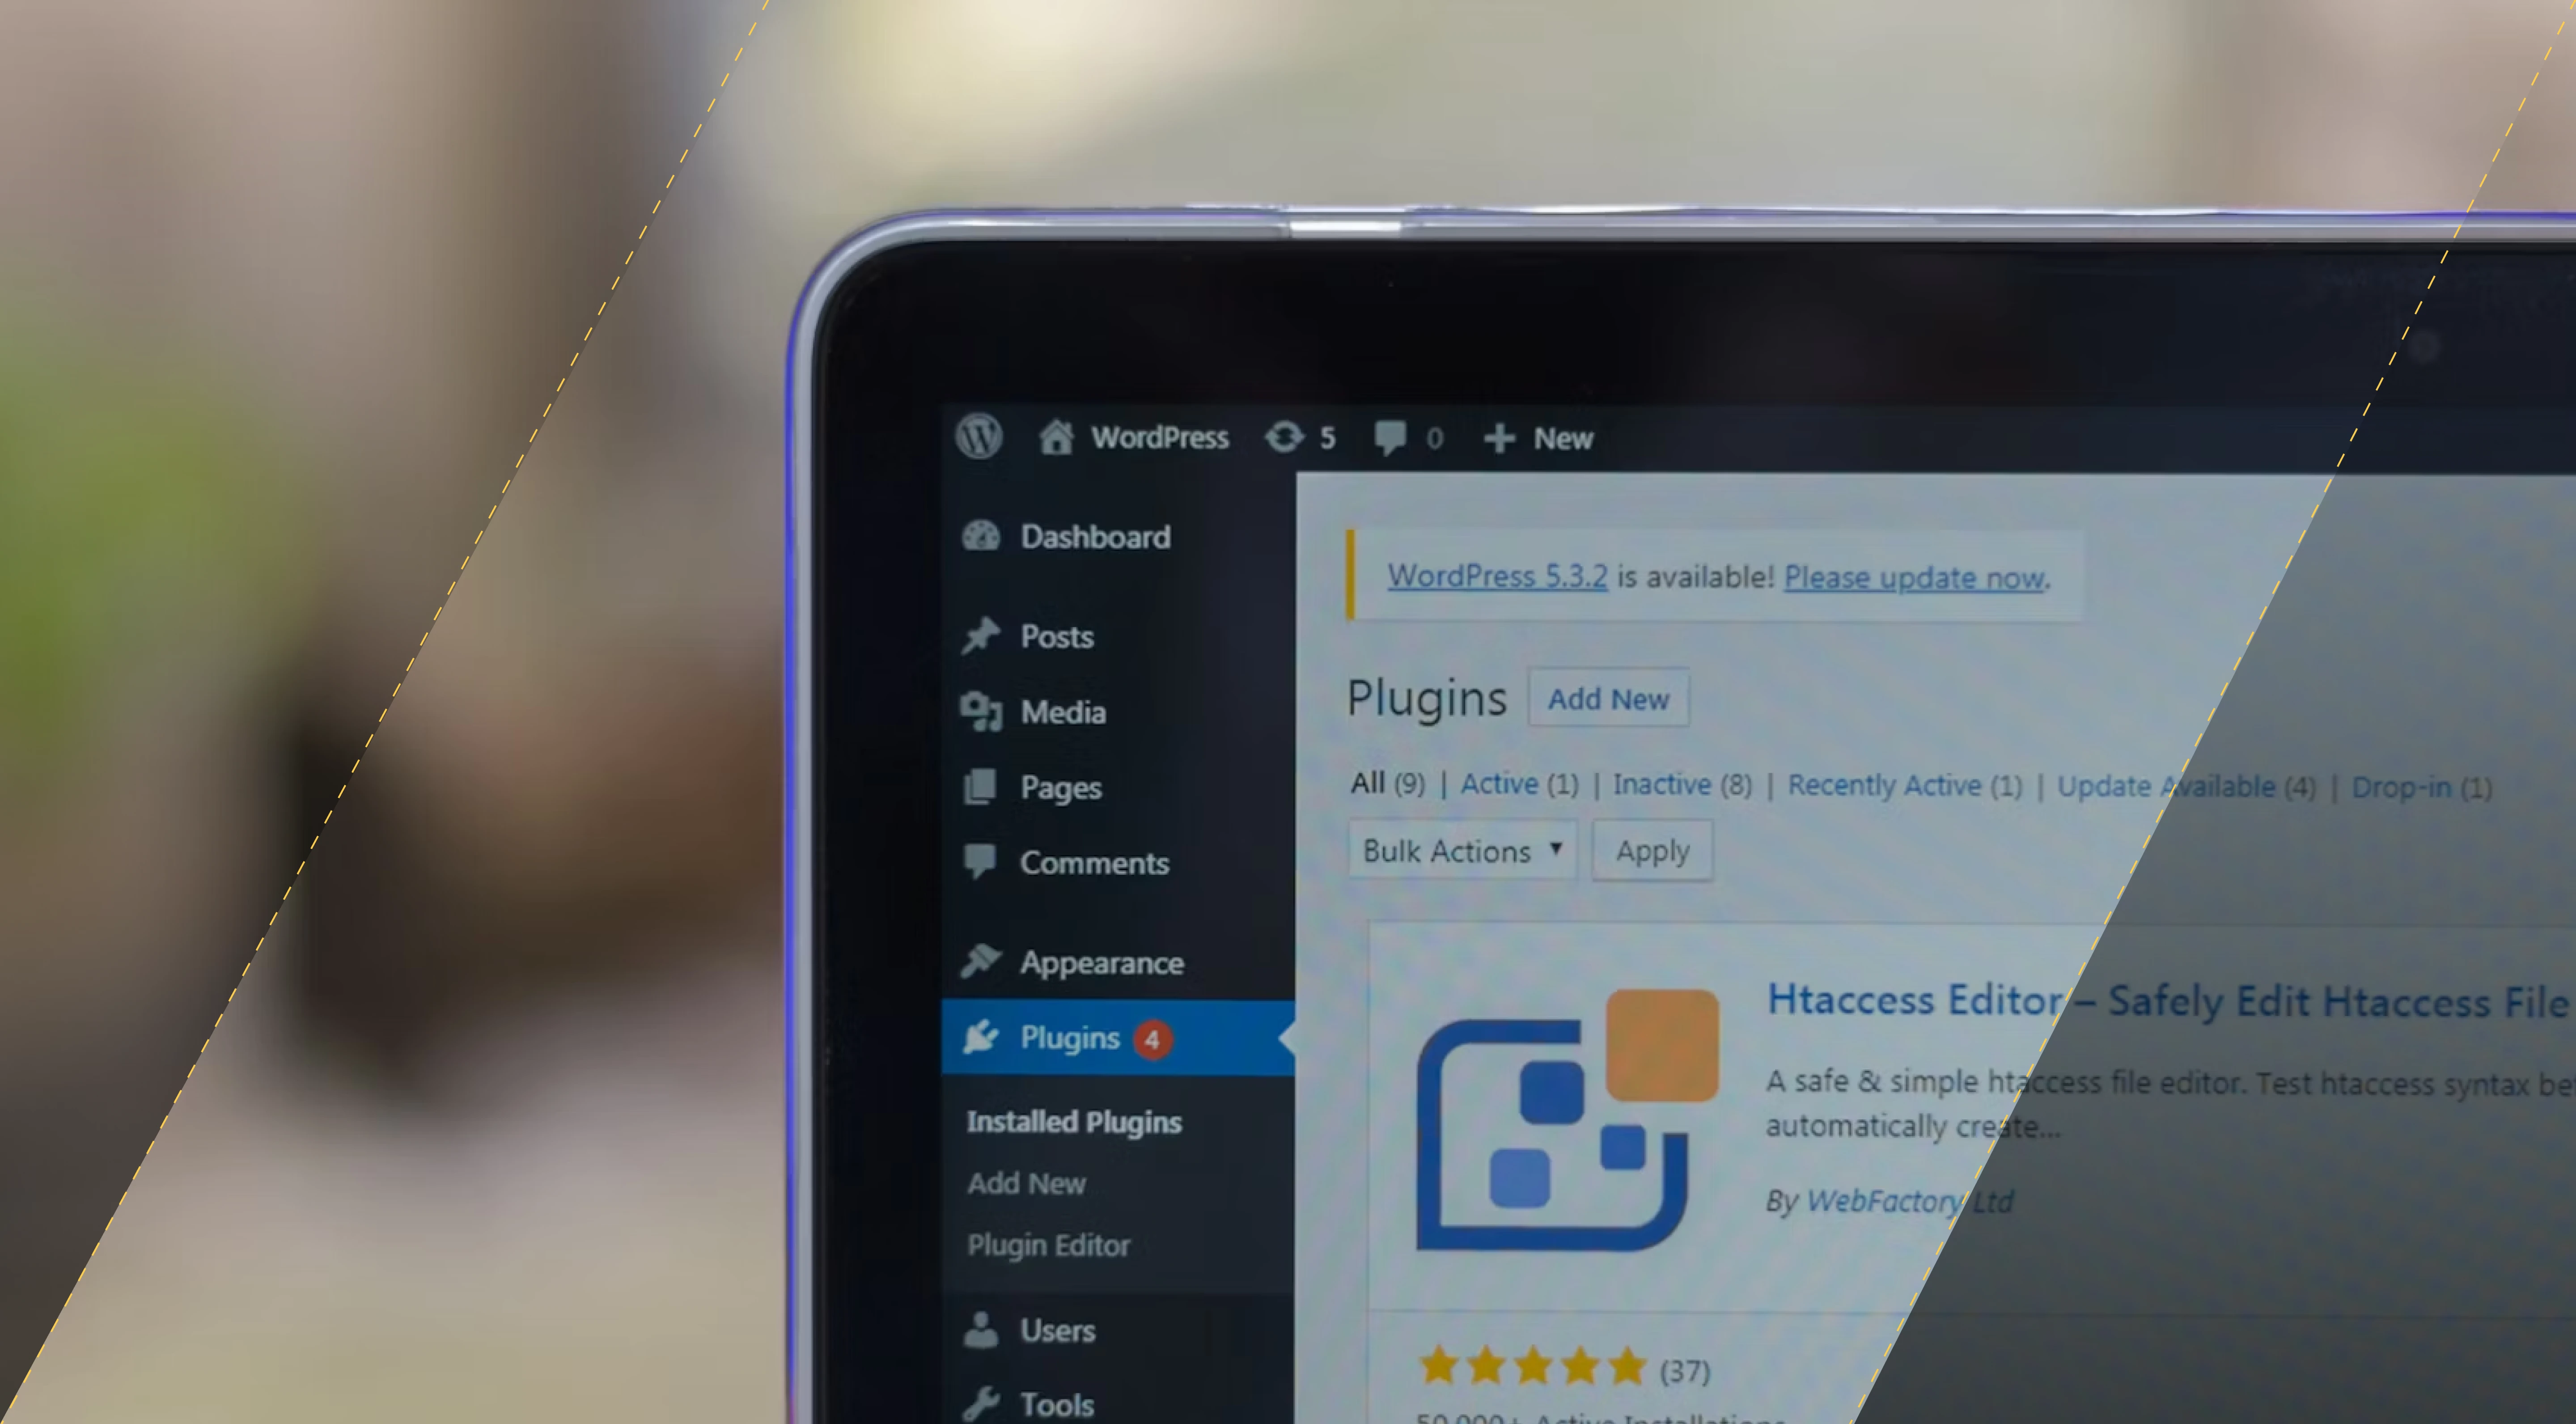2576x1424 pixels.
Task: Select Active plugins filter tab
Action: click(x=1499, y=784)
